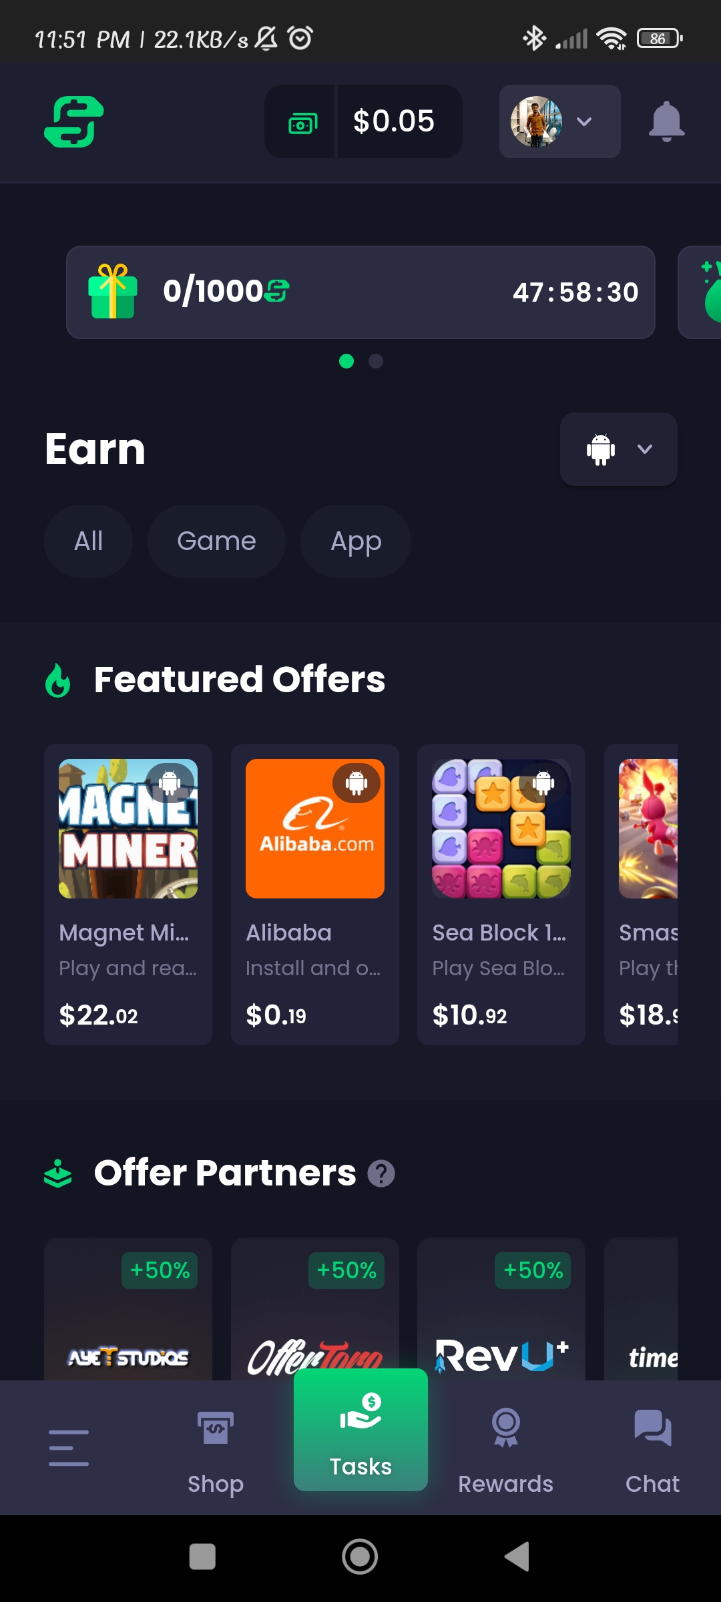Image resolution: width=721 pixels, height=1602 pixels.
Task: Go to second carousel page dot
Action: 376,361
